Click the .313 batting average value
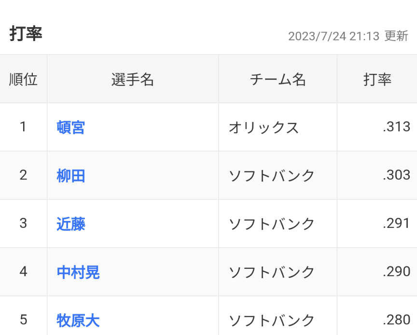The height and width of the screenshot is (335, 417). click(x=396, y=127)
